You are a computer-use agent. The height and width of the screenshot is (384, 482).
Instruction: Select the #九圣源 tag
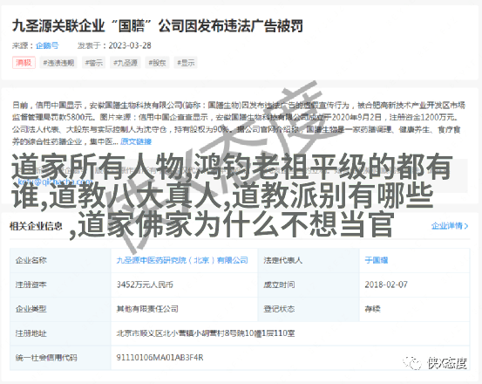click(x=126, y=63)
